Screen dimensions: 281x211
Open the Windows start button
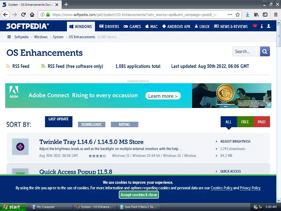click(13, 207)
